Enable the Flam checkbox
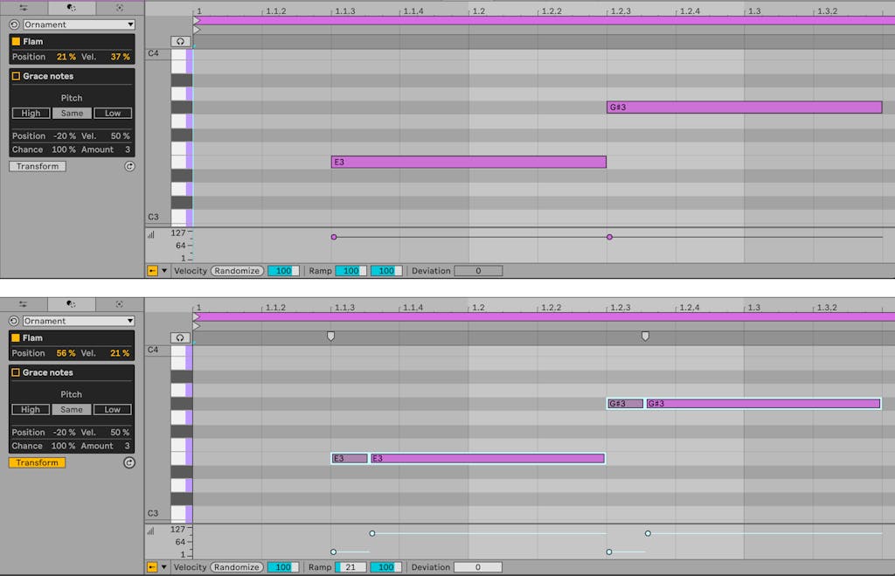 point(17,41)
